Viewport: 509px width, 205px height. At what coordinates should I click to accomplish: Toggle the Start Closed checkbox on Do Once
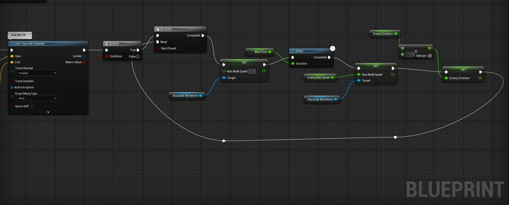coord(179,48)
